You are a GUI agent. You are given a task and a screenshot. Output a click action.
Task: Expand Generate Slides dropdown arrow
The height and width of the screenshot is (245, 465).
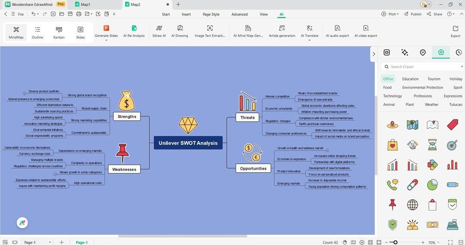point(106,40)
